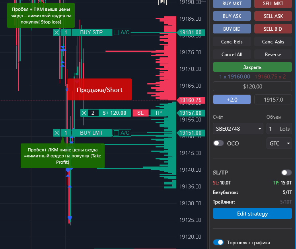The height and width of the screenshot is (249, 296).
Task: Open the GTC time-in-force dropdown
Action: pyautogui.click(x=279, y=143)
